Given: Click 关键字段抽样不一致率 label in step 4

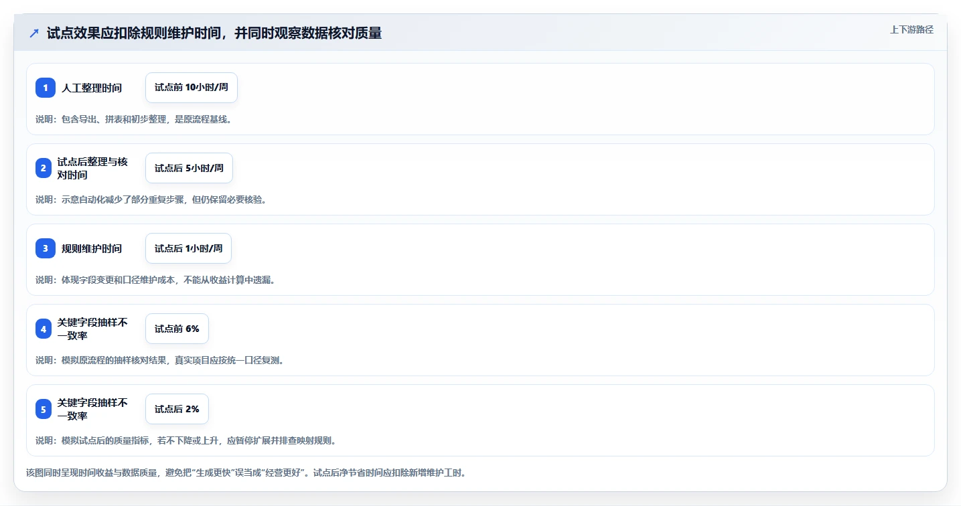Looking at the screenshot, I should [x=92, y=329].
